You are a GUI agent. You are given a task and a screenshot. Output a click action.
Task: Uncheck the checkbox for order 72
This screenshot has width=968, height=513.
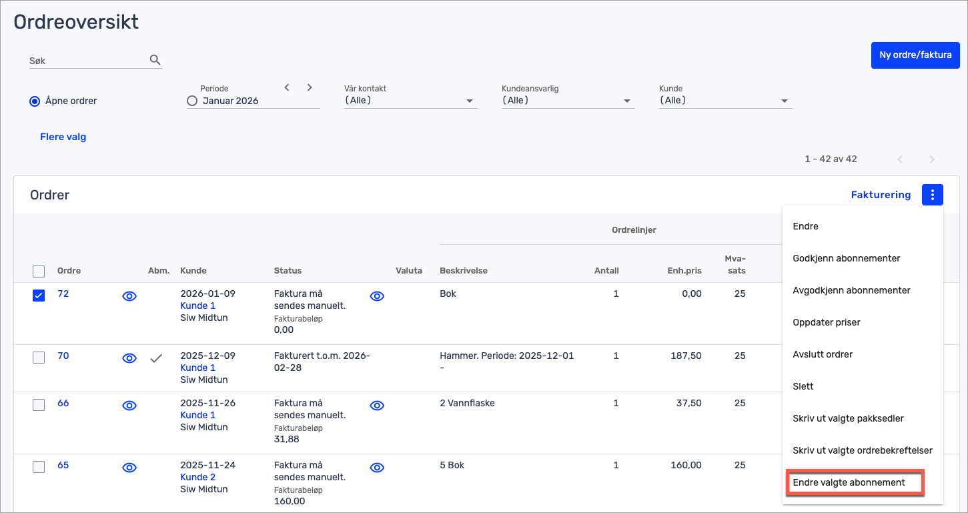pyautogui.click(x=39, y=296)
